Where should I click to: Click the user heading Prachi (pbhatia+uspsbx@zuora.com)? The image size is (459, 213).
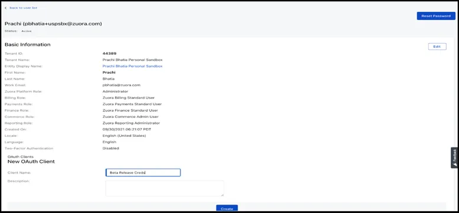pyautogui.click(x=53, y=24)
